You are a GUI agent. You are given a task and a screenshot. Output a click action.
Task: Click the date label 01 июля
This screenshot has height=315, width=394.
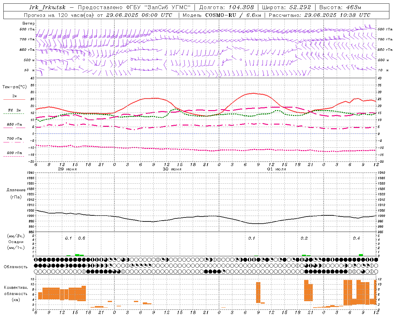click(277, 169)
